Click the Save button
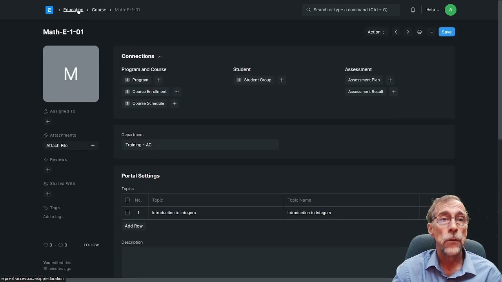 446,32
